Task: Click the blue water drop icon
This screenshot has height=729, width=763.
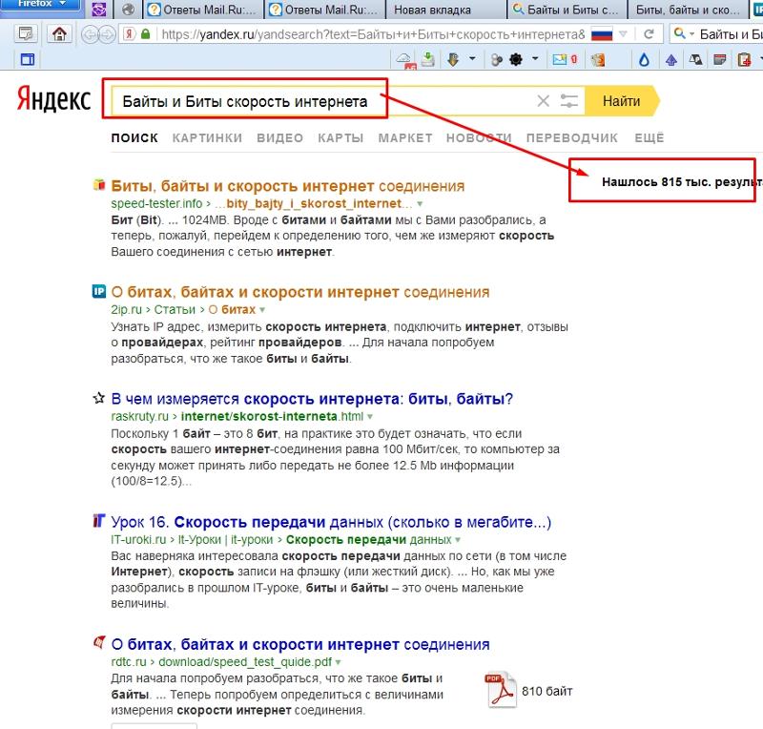Action: point(645,60)
